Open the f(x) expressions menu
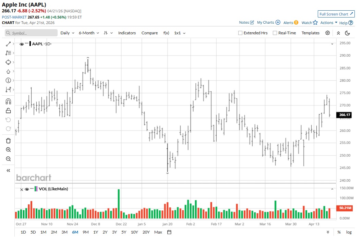Image resolution: width=363 pixels, height=239 pixels. click(x=166, y=33)
